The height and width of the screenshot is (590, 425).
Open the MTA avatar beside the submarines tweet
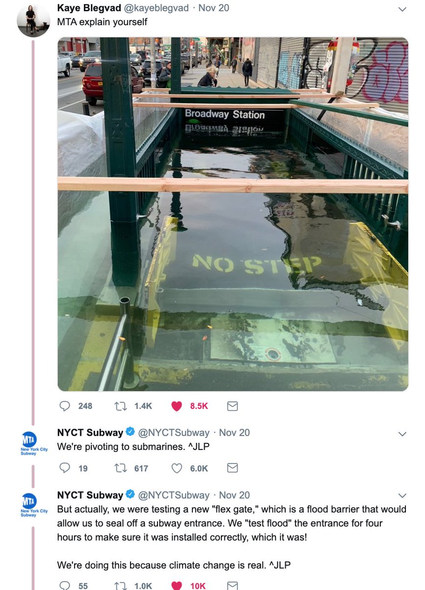click(x=34, y=442)
